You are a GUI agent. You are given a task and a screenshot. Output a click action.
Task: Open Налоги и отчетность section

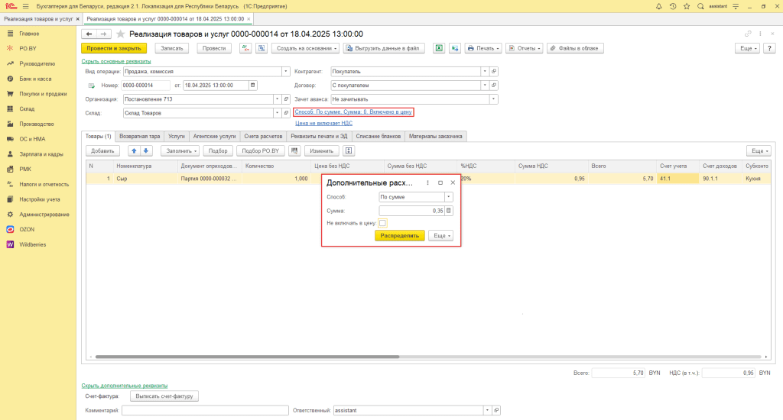coord(44,184)
